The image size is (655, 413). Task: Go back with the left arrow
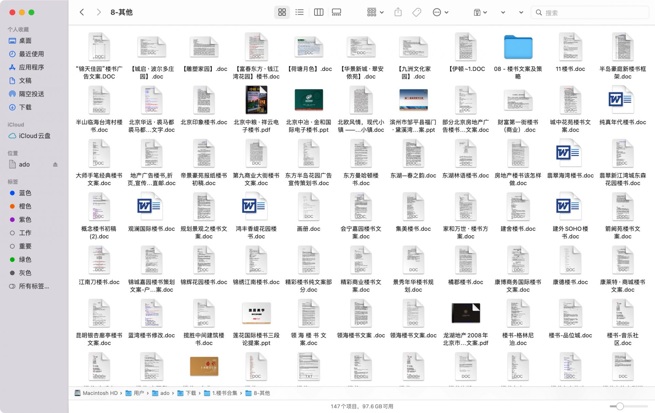82,13
